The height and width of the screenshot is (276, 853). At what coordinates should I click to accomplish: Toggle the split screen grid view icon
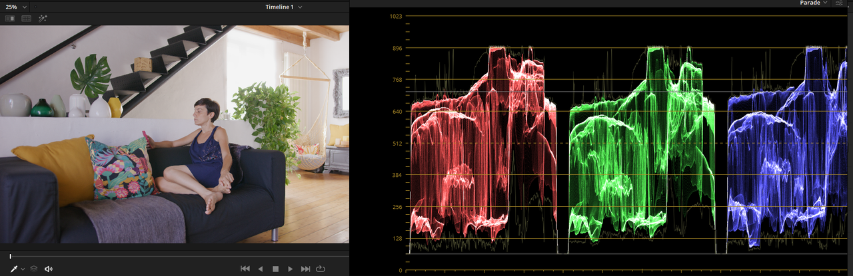click(27, 19)
